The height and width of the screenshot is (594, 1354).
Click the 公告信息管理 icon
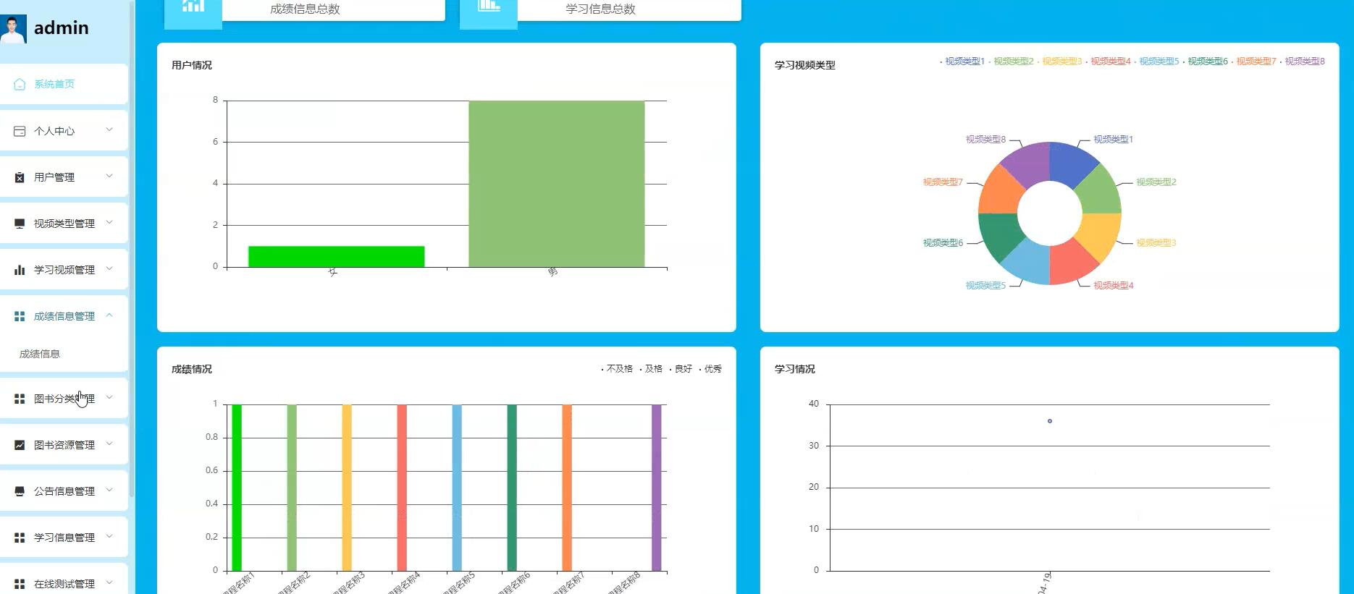pyautogui.click(x=20, y=491)
